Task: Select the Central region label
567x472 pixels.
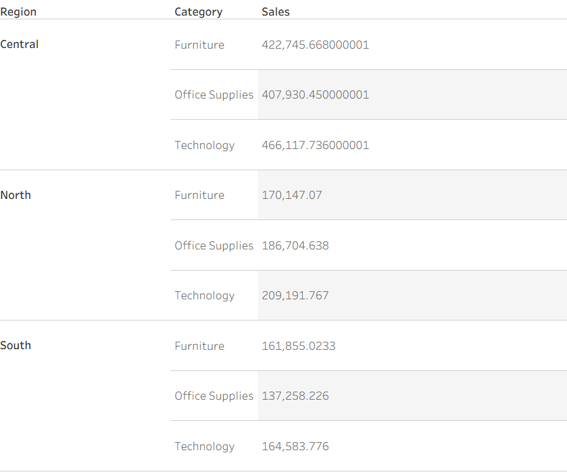Action: 19,44
